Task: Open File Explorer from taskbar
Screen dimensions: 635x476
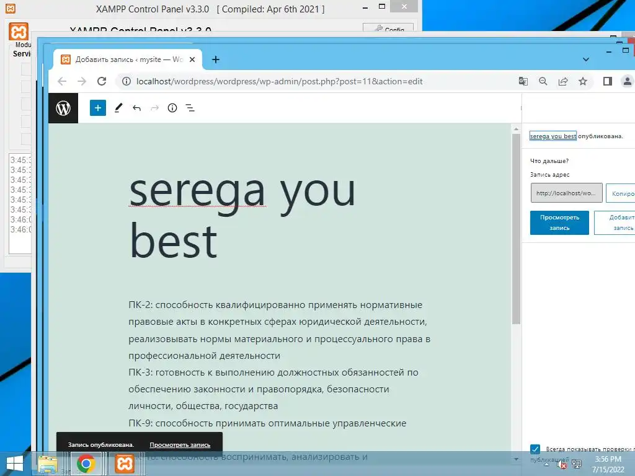Action: pos(48,464)
